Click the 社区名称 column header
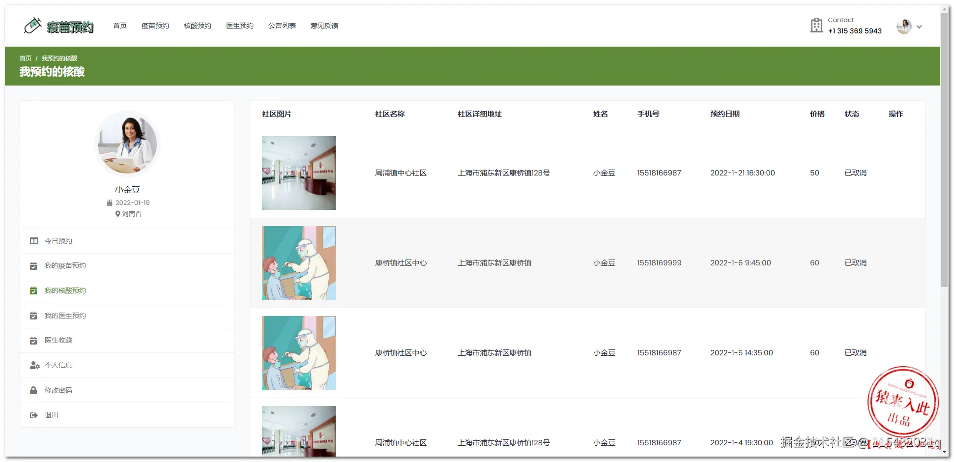The image size is (954, 462). [x=390, y=114]
